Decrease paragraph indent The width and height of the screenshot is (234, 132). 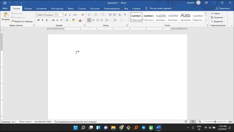(x=110, y=15)
